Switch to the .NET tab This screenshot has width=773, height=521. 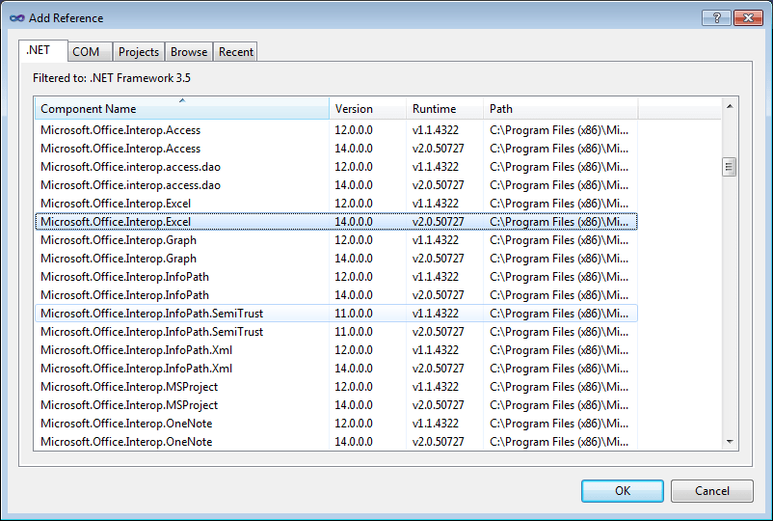pos(43,50)
